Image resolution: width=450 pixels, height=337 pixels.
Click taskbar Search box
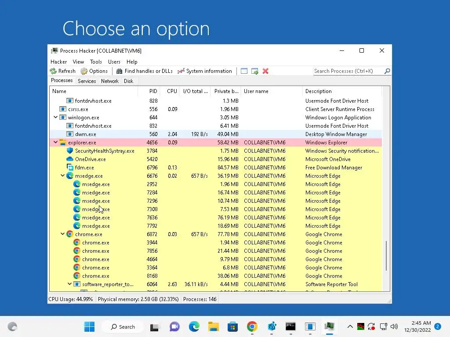pos(123,326)
